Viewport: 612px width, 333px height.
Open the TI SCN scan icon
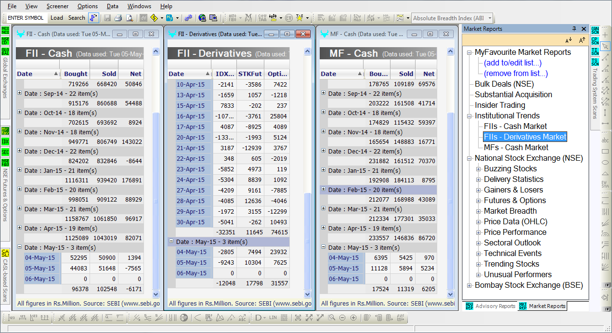[595, 51]
